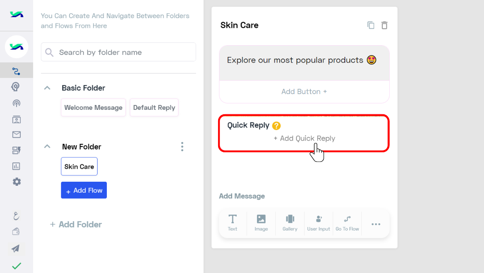484x273 pixels.
Task: Collapse the New Folder section
Action: tap(47, 147)
